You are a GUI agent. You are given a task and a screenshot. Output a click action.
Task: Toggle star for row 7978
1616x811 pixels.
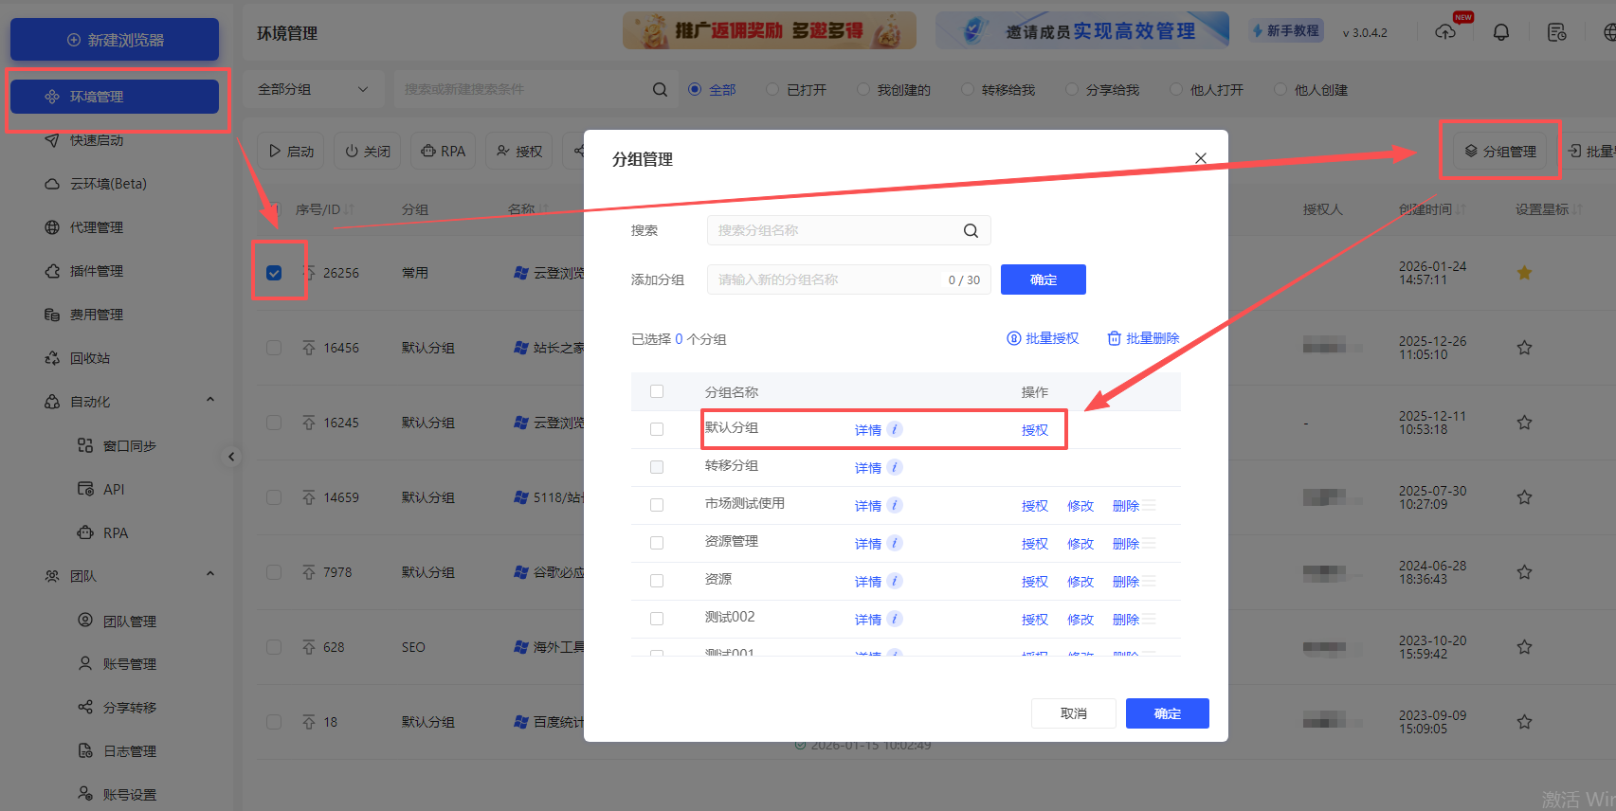(x=1524, y=572)
